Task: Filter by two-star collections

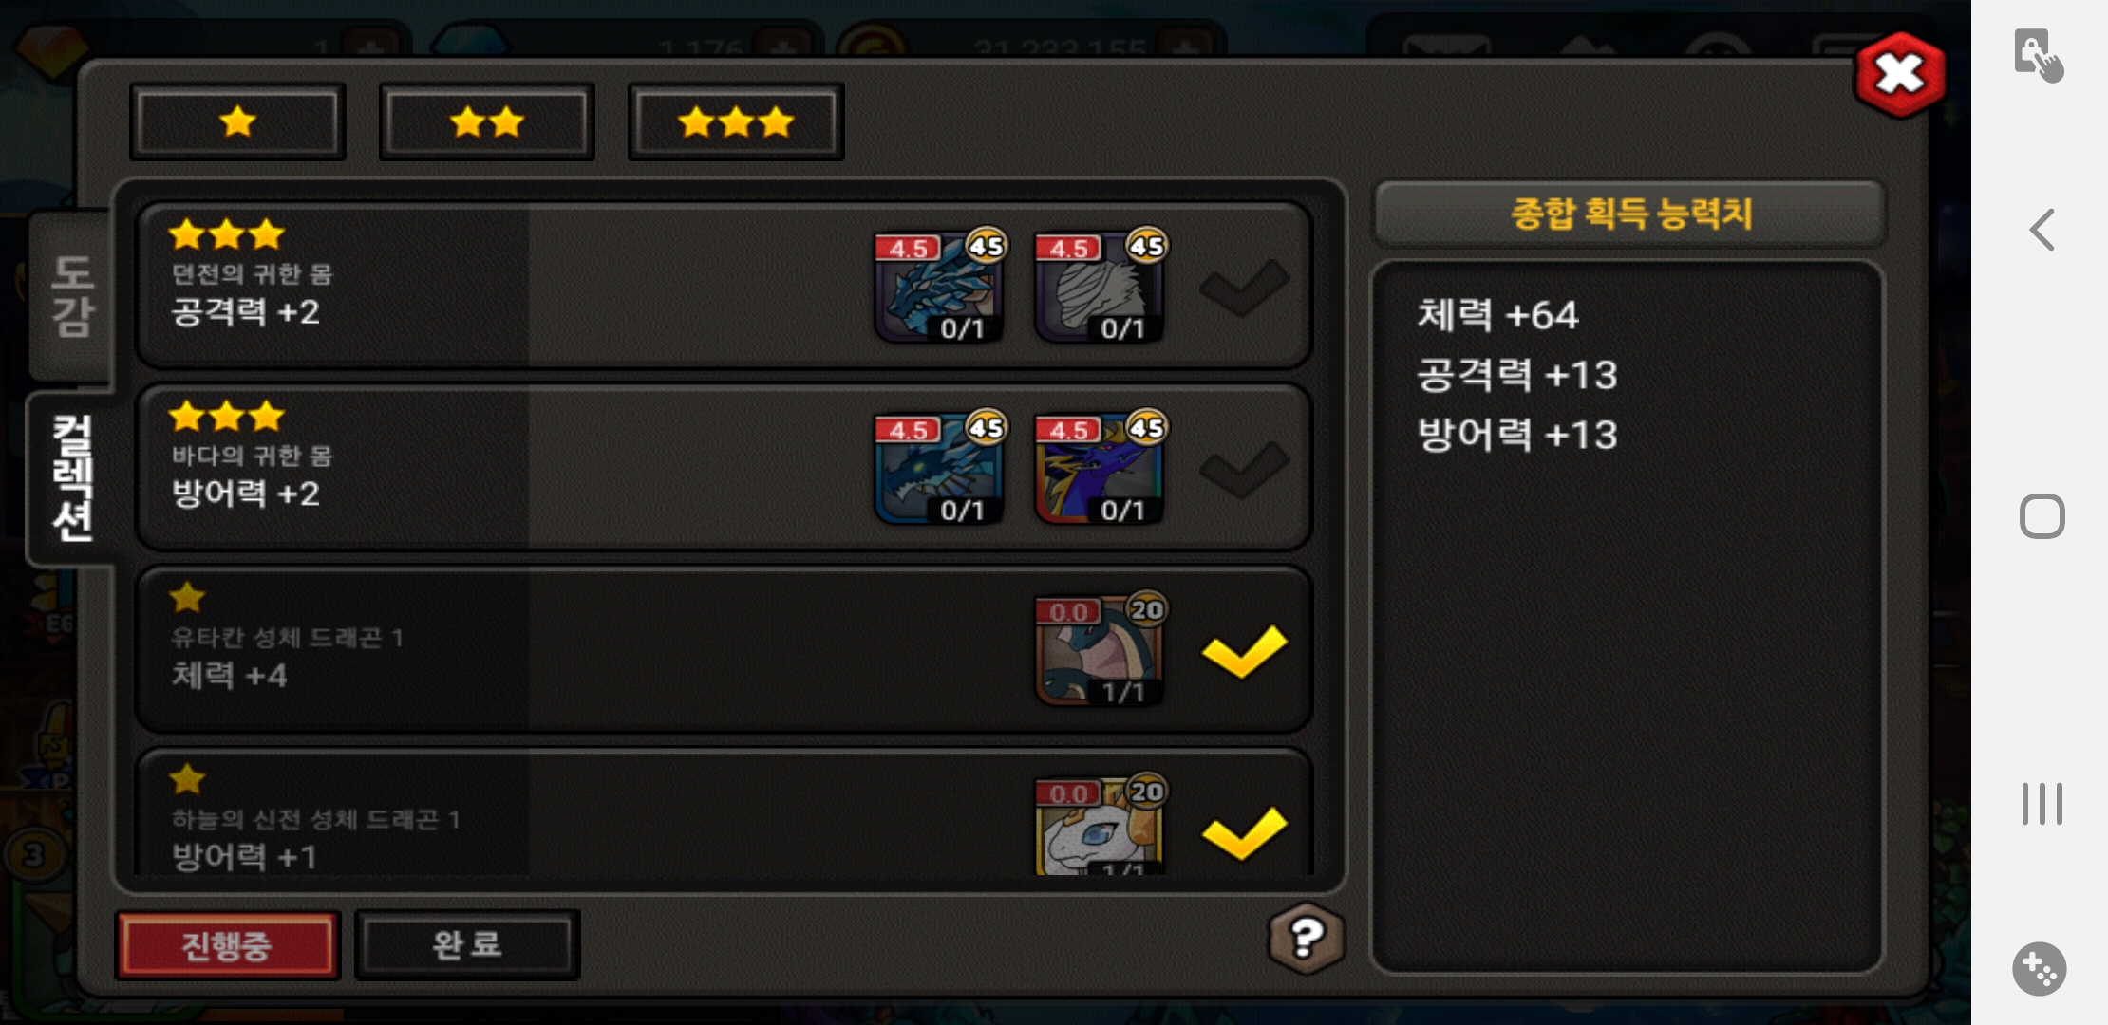Action: (x=487, y=121)
